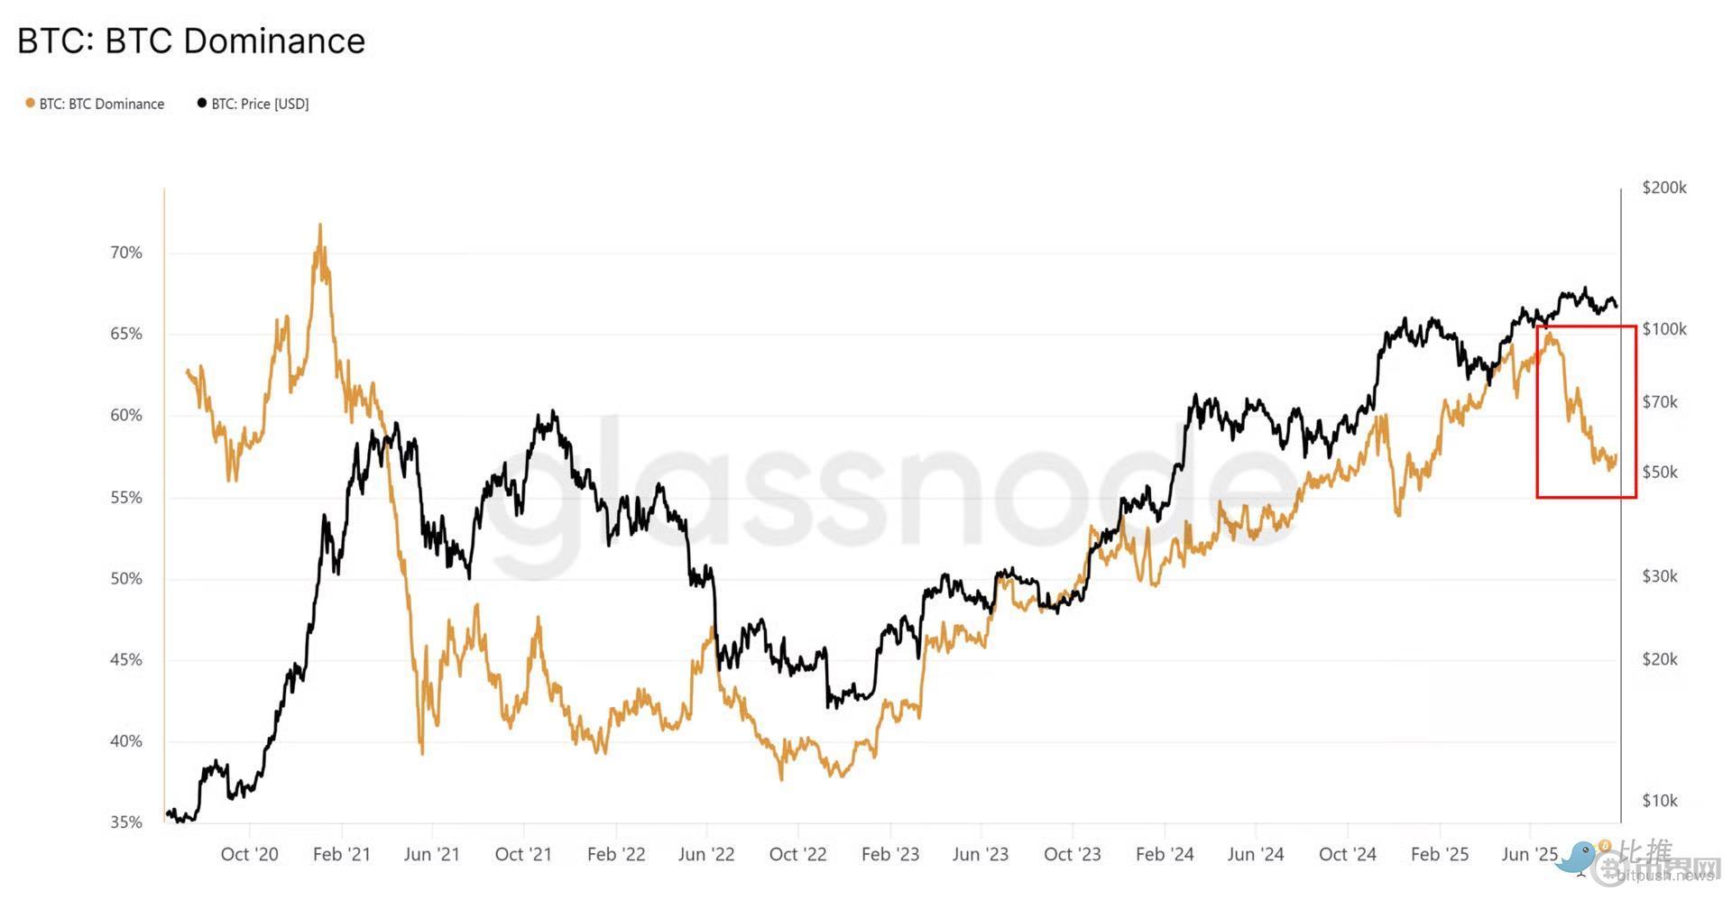The image size is (1732, 900).
Task: Click the black BTC Price legend dot
Action: tap(202, 103)
